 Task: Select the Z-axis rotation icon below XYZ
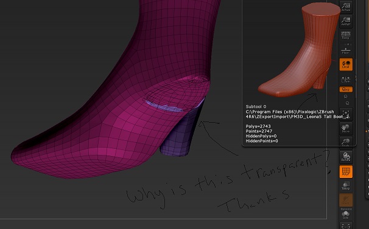pyautogui.click(x=347, y=103)
